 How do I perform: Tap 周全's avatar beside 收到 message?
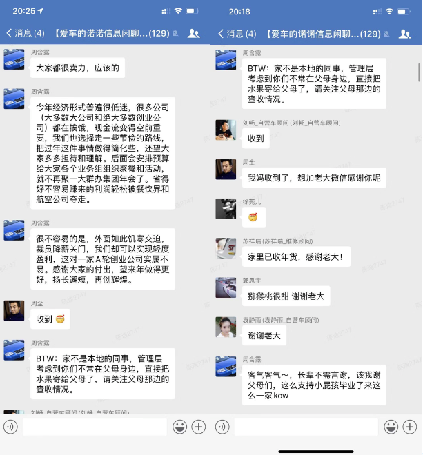click(x=14, y=311)
